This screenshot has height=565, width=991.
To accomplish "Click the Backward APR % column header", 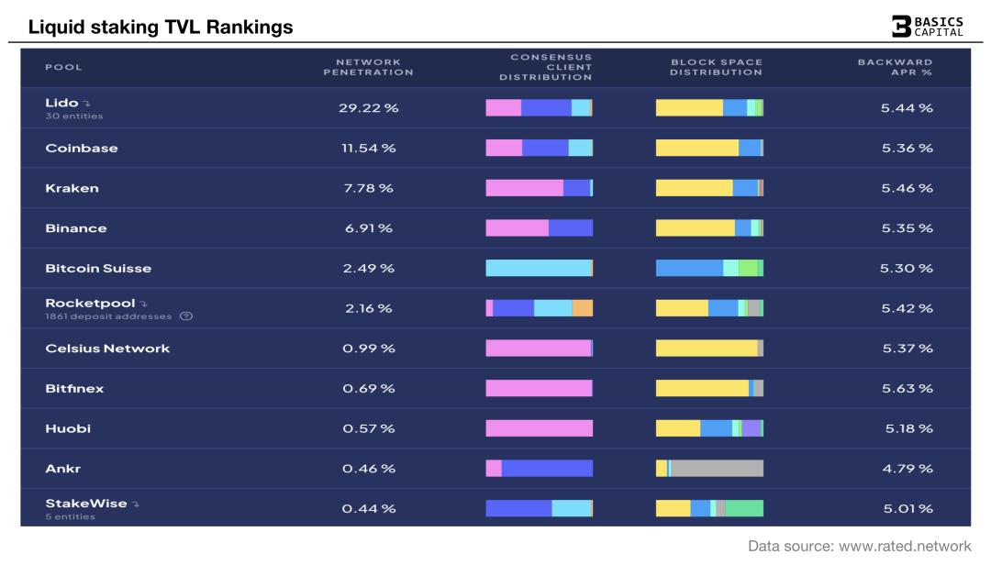I will point(895,67).
